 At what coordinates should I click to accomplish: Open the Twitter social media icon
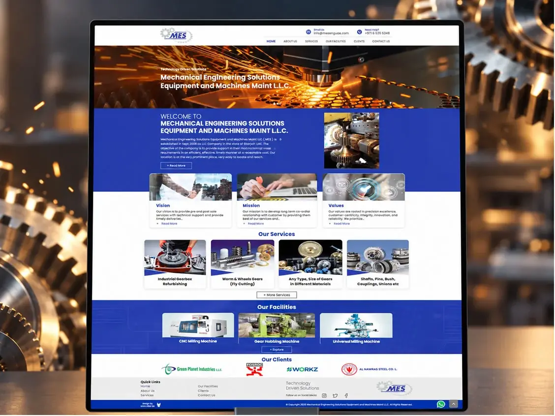[x=335, y=395]
